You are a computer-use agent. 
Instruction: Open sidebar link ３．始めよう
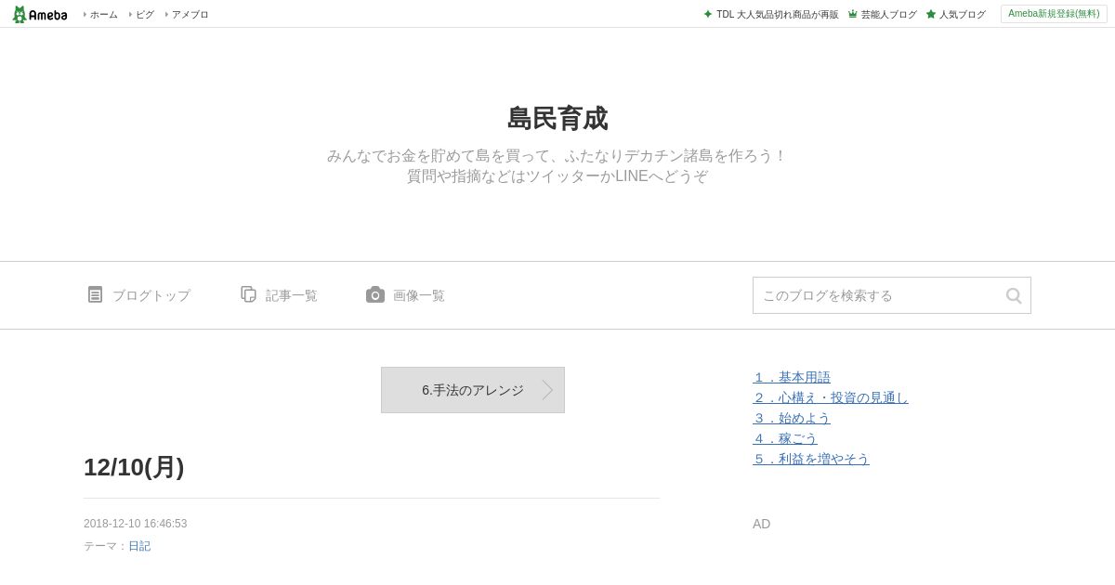(x=792, y=418)
